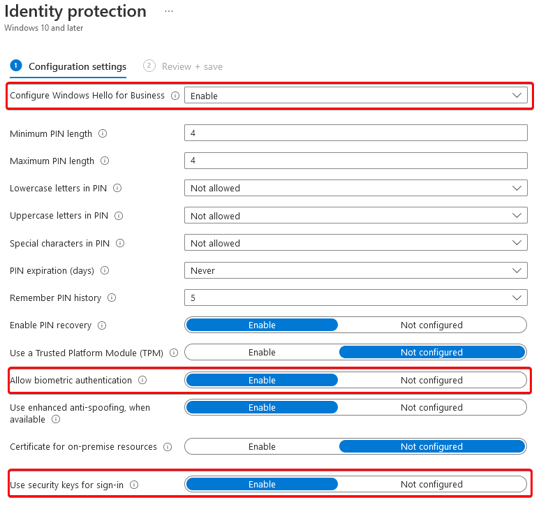Enable Use a Trusted Platform Module (TPM)

pos(262,353)
